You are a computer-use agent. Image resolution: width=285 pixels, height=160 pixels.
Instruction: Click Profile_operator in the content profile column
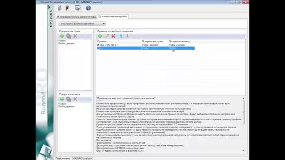[x=177, y=45]
